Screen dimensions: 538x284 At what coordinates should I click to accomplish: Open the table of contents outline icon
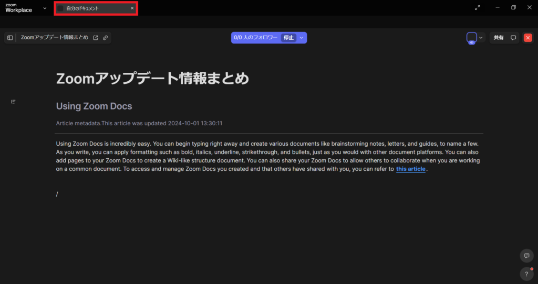[x=13, y=102]
